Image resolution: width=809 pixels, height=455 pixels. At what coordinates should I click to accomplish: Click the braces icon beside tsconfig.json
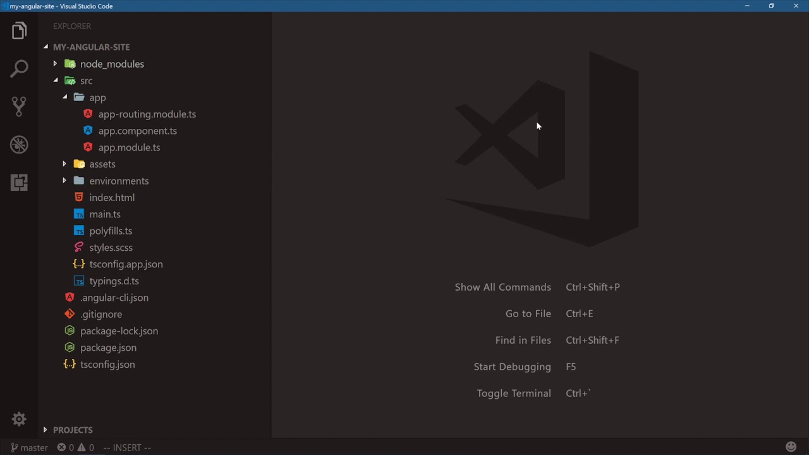(x=70, y=364)
